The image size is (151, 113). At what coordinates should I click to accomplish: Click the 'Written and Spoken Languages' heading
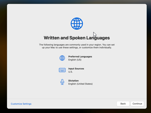(77, 38)
